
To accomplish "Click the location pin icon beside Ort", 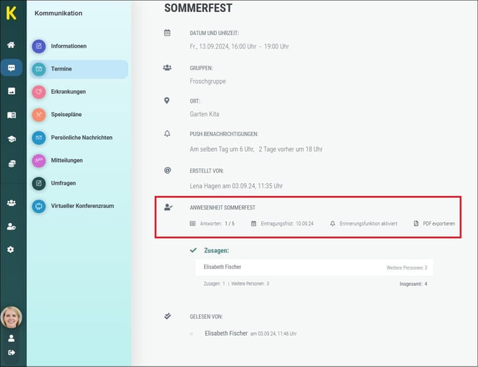I will pos(167,100).
